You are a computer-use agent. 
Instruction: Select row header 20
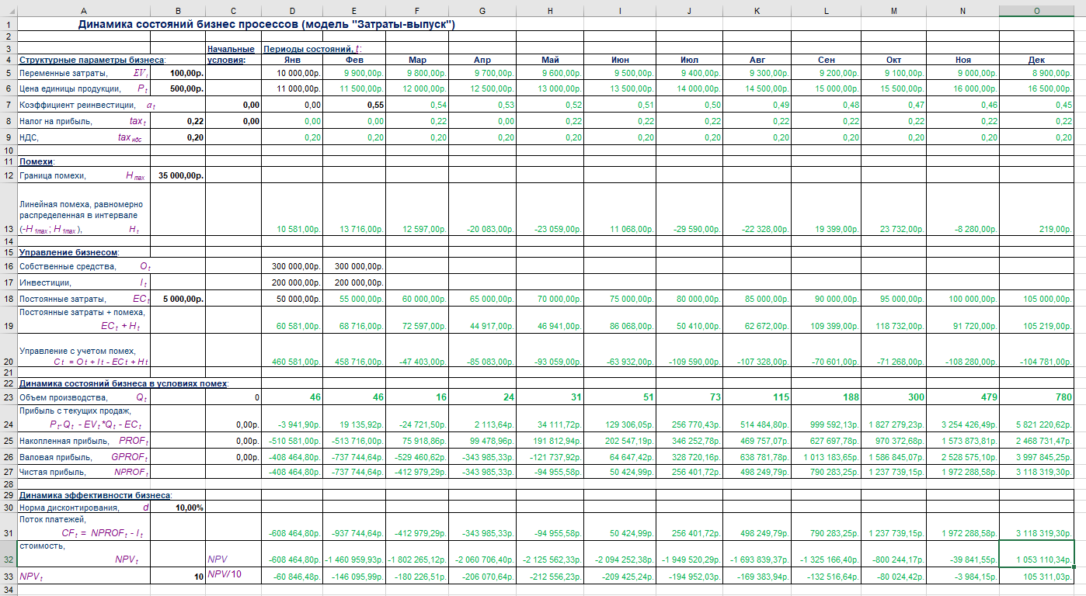pyautogui.click(x=7, y=350)
